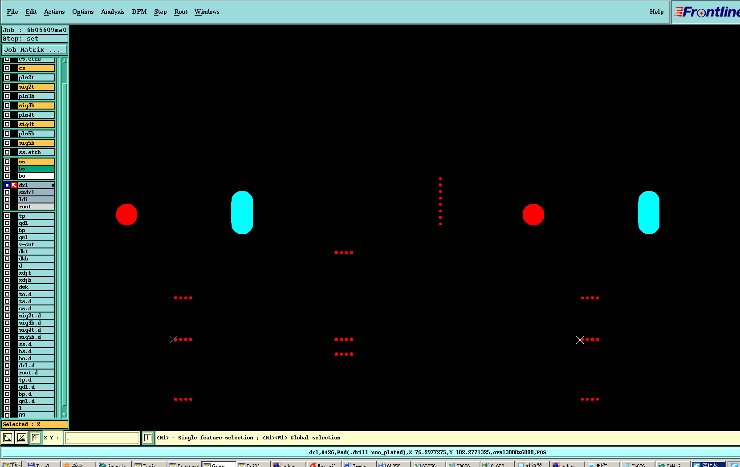This screenshot has width=740, height=467.
Task: Click the drl feature info status line
Action: pyautogui.click(x=427, y=452)
